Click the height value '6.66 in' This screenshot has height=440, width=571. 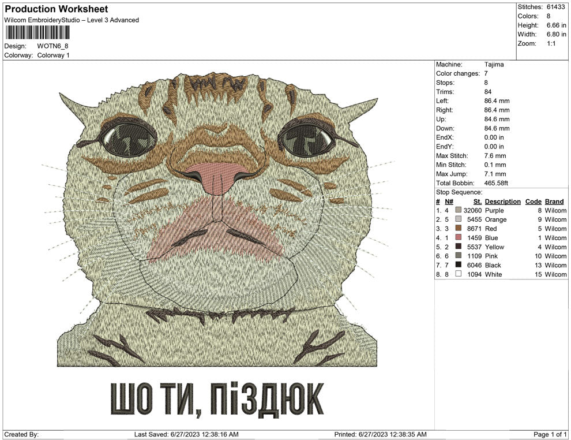pos(557,25)
